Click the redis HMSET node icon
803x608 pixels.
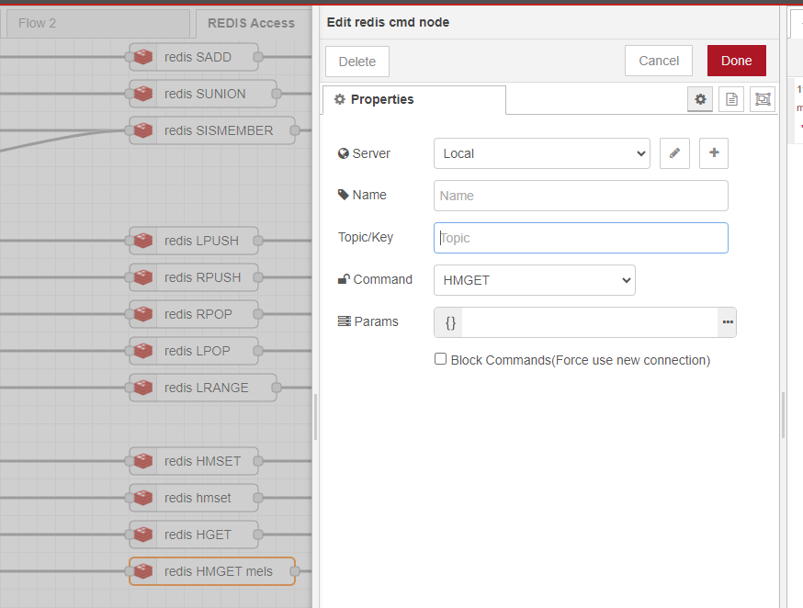point(143,461)
